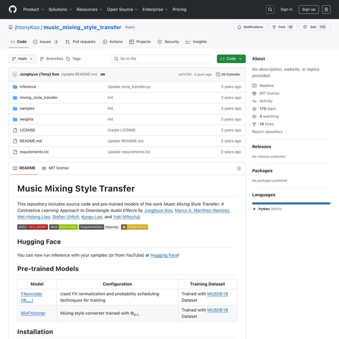Show the commit message ellipsis details

click(x=103, y=74)
